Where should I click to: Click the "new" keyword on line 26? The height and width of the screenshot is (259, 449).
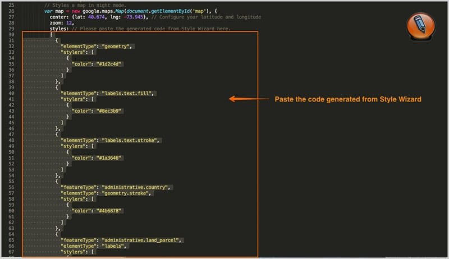point(76,11)
